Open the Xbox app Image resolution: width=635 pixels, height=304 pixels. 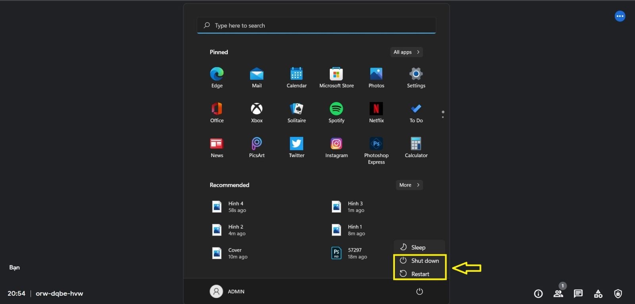pyautogui.click(x=257, y=112)
